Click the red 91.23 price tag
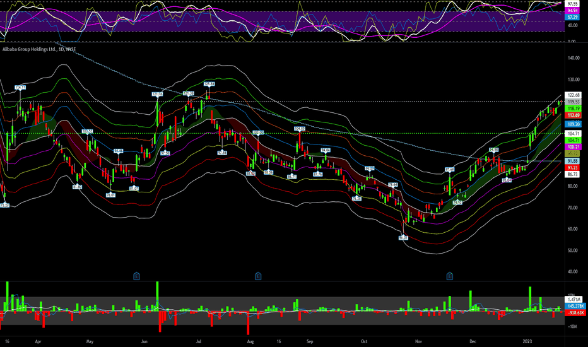 573,168
